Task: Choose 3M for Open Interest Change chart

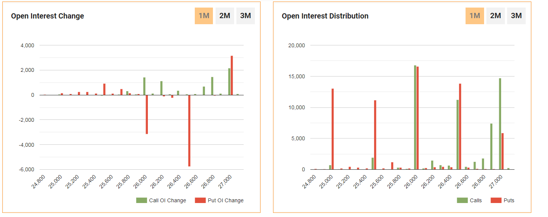Action: 245,16
